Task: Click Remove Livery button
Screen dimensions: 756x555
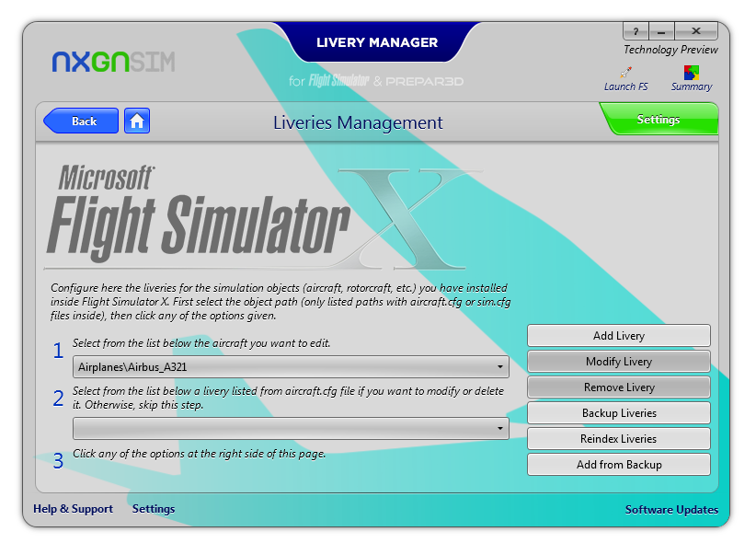Action: [619, 387]
